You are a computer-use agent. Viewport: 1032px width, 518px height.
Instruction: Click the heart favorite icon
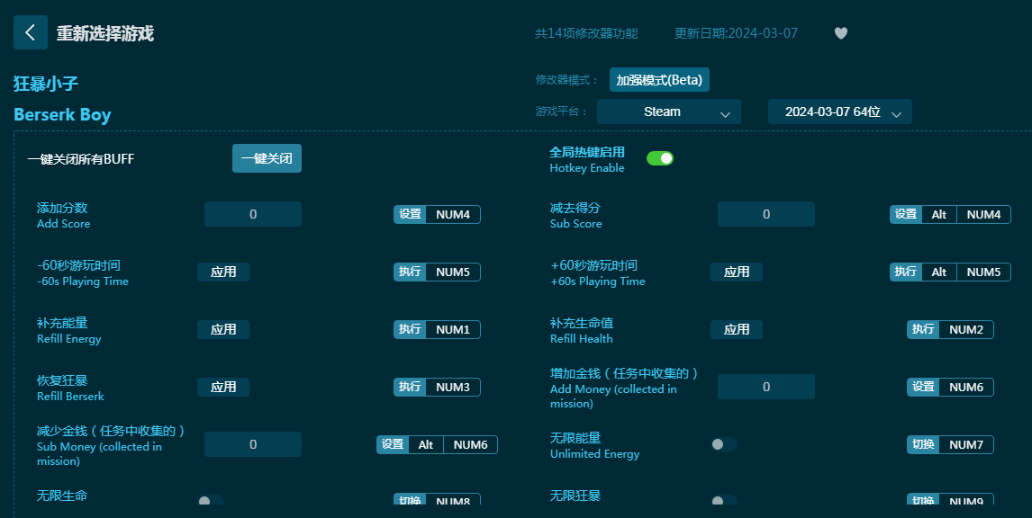pyautogui.click(x=840, y=33)
